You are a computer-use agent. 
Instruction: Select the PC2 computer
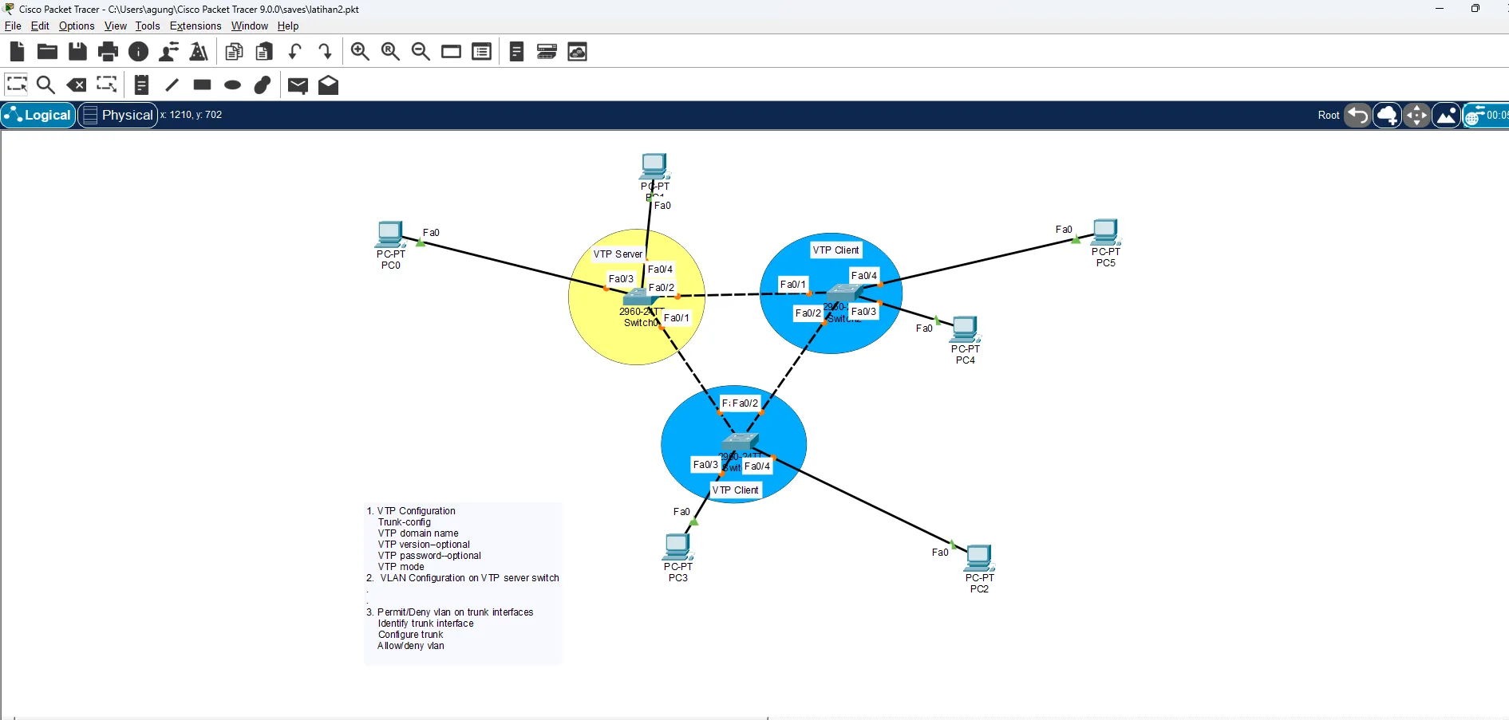[979, 559]
